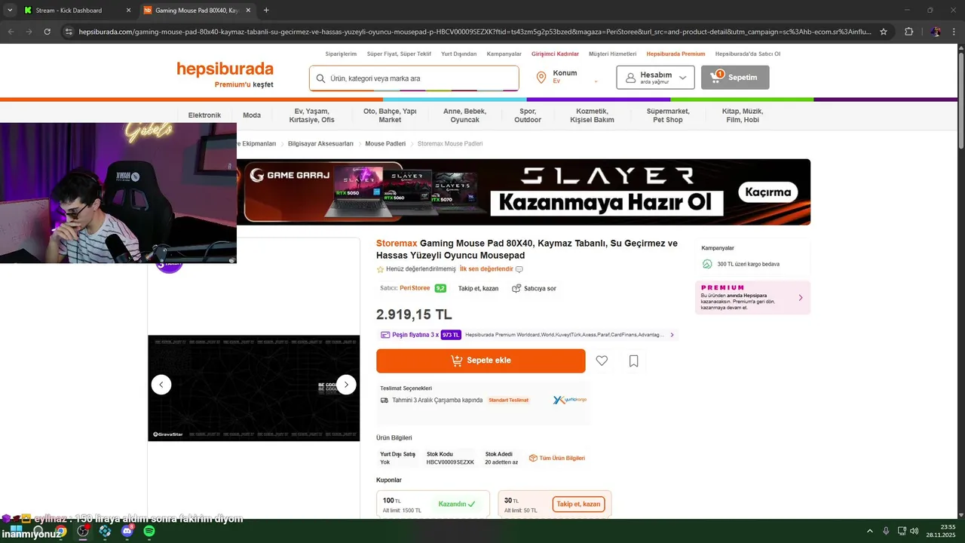Click the hepsiburada logo
Viewport: 965px width, 543px height.
pyautogui.click(x=225, y=69)
